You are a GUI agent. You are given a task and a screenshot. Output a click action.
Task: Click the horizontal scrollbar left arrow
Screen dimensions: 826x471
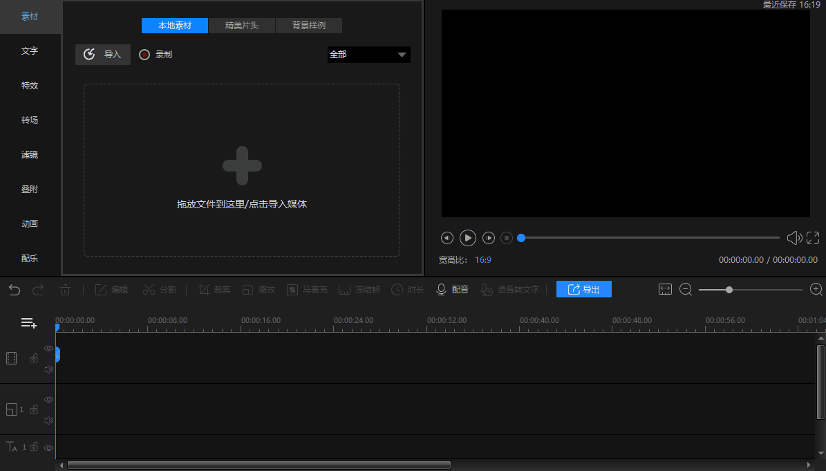(62, 465)
